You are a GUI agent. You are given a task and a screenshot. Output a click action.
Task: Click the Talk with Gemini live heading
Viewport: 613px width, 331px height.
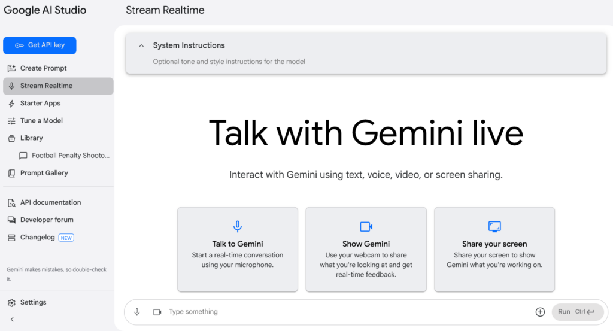pos(366,133)
